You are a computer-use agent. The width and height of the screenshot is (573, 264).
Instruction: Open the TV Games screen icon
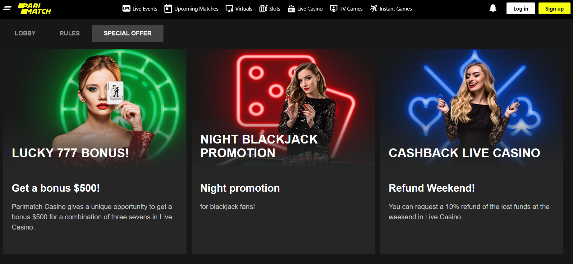tap(334, 8)
